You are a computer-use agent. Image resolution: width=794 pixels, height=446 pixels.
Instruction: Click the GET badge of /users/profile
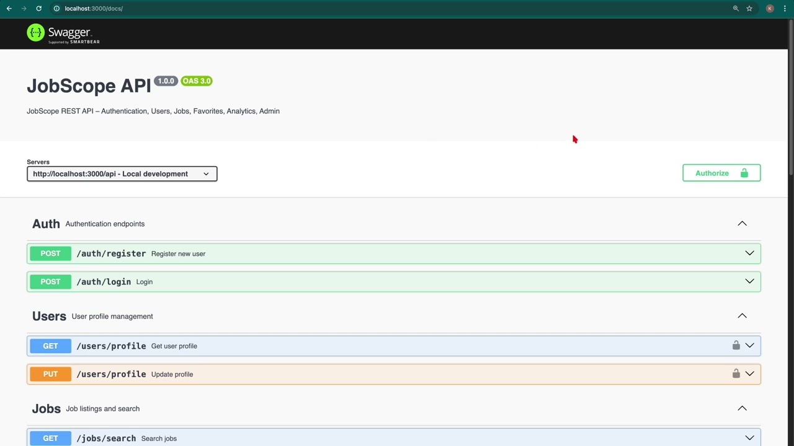coord(50,346)
